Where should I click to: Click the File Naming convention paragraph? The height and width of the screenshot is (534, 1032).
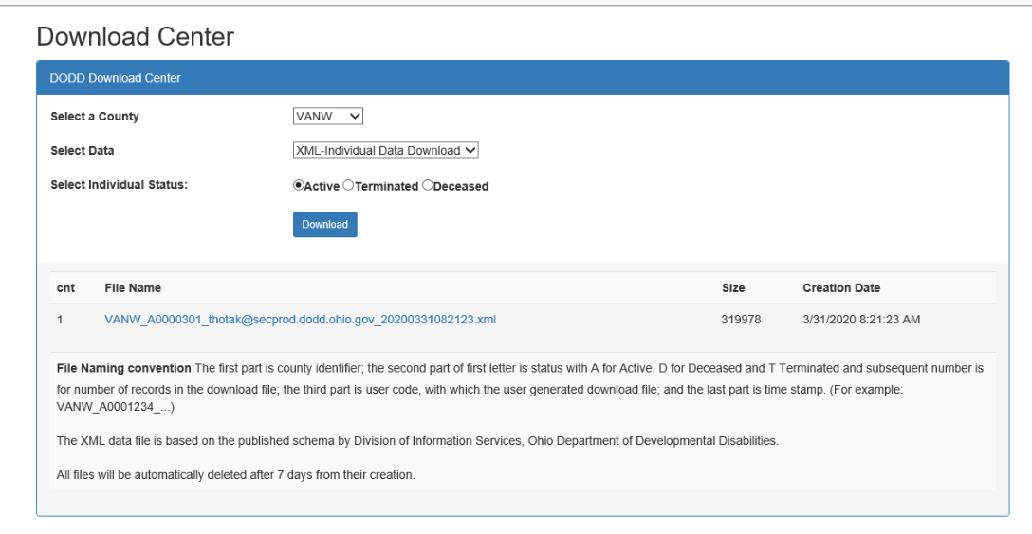(x=520, y=387)
